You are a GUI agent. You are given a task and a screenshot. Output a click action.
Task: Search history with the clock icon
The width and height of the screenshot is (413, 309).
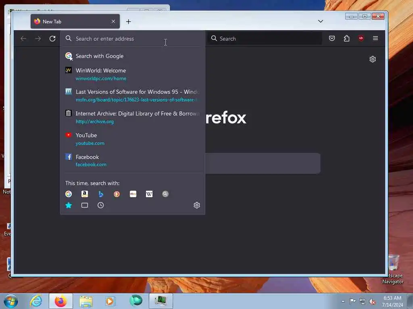click(100, 205)
